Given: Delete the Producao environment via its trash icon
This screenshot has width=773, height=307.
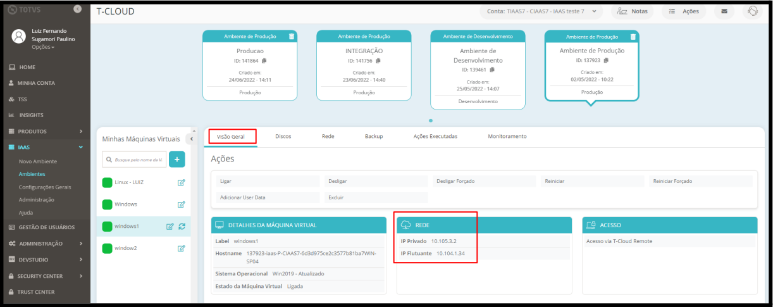Looking at the screenshot, I should [x=292, y=36].
